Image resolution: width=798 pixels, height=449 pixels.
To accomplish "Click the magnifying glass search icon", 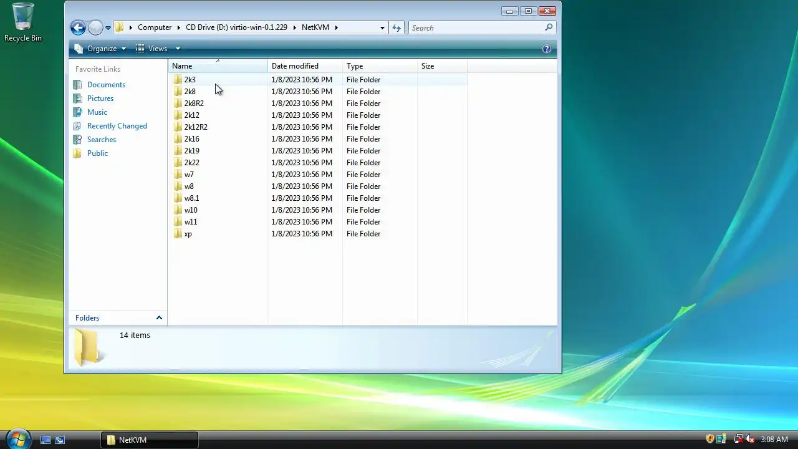I will [549, 27].
